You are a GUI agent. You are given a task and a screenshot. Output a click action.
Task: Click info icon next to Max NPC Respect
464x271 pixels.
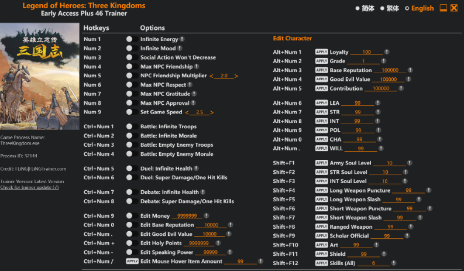pyautogui.click(x=190, y=85)
